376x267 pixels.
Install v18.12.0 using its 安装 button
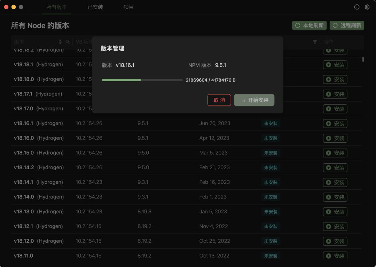click(x=335, y=241)
